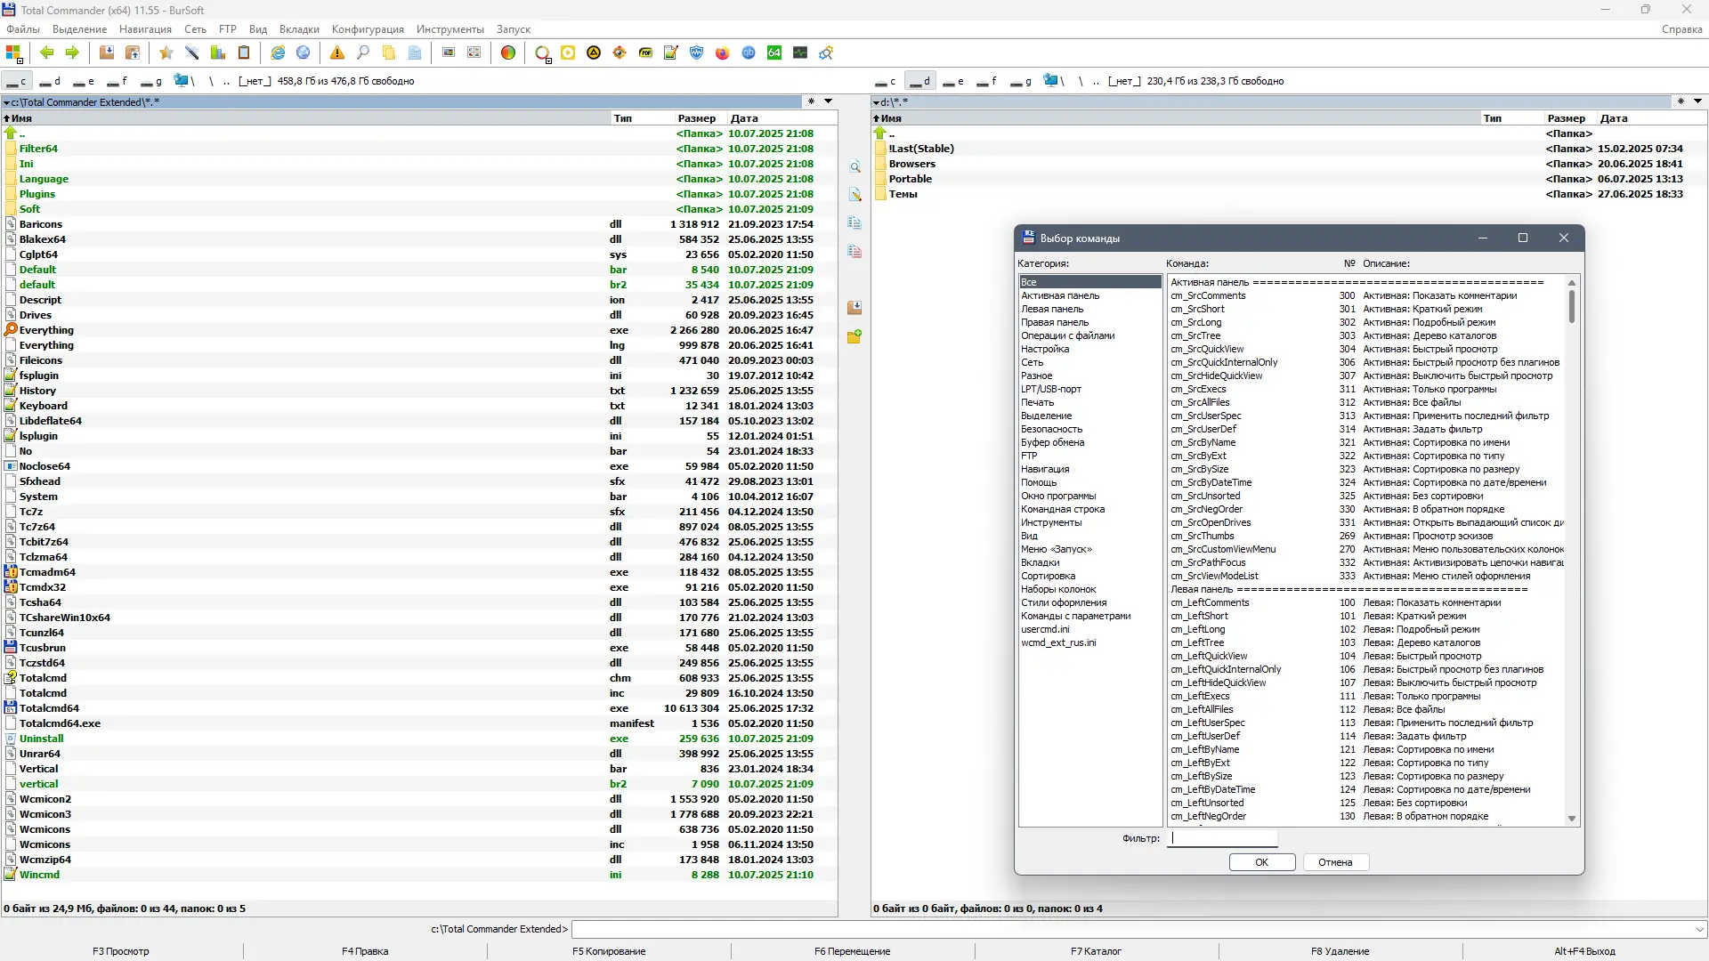Click the clipboard icon in toolbar
The height and width of the screenshot is (961, 1709).
(x=244, y=53)
